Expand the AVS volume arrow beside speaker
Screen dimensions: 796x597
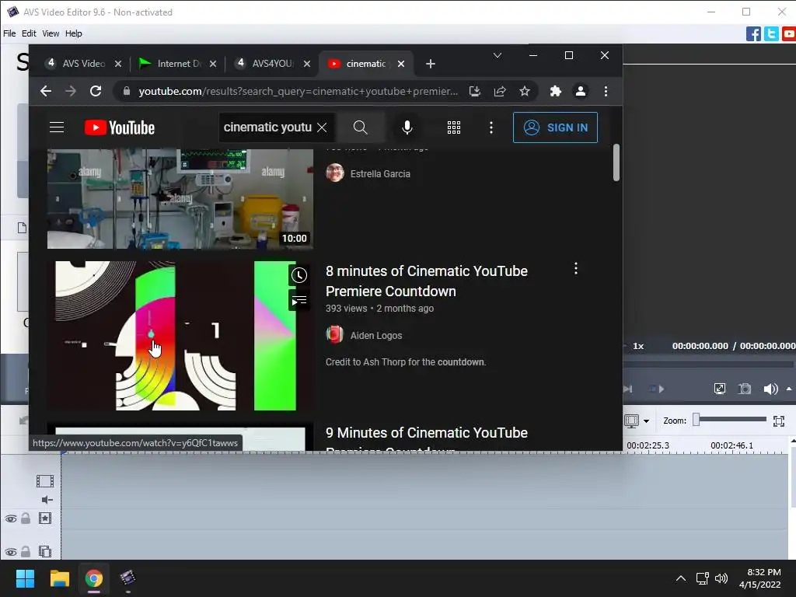(x=789, y=389)
